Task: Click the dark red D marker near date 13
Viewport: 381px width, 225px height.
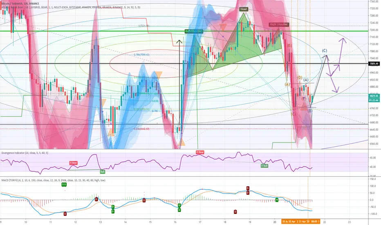Action: tap(96, 199)
